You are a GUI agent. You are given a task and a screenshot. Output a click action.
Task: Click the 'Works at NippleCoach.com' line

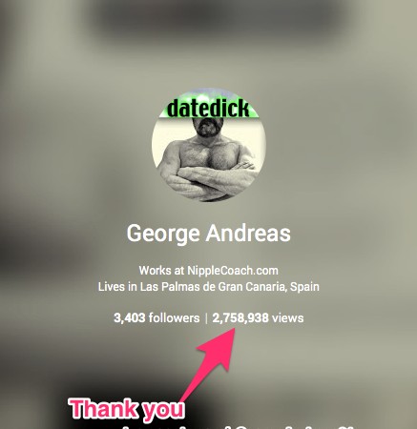(x=209, y=271)
